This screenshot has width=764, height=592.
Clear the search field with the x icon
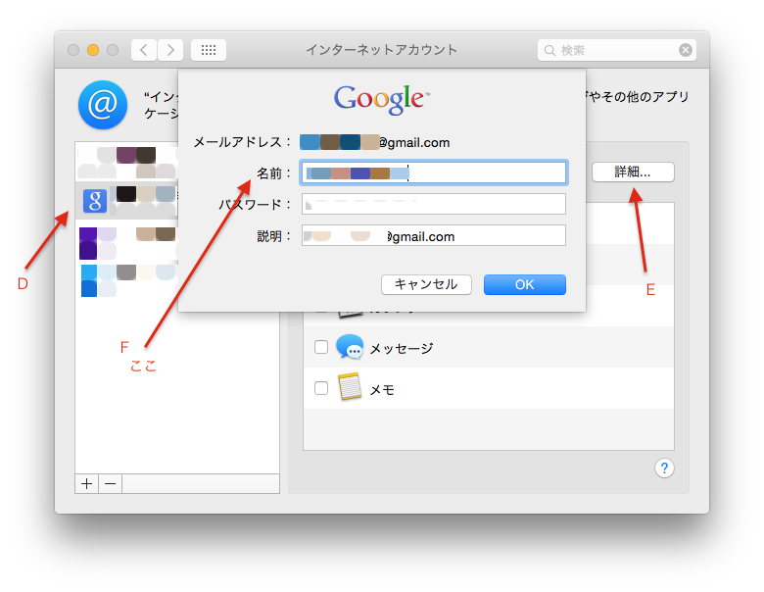pyautogui.click(x=685, y=50)
